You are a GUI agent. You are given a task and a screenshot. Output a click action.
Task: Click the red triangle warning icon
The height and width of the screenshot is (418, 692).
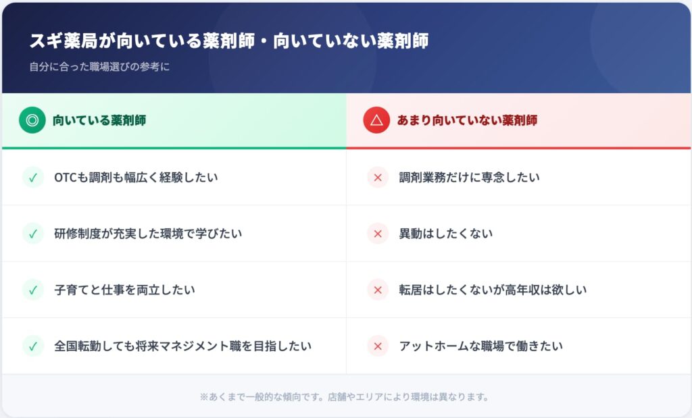(376, 121)
